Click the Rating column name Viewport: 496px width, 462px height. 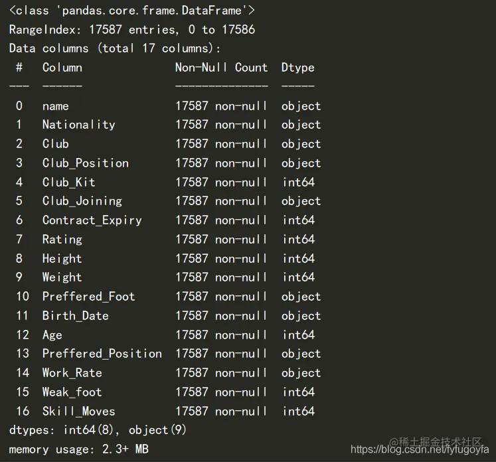62,240
